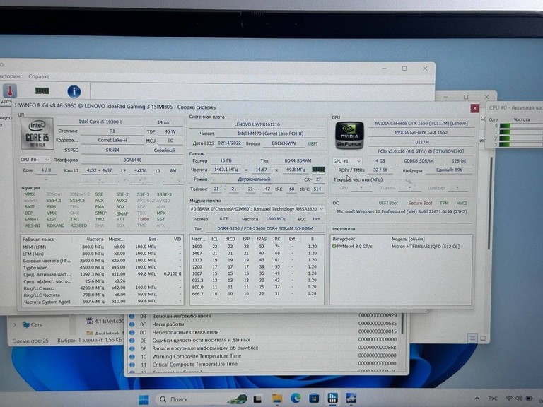The width and height of the screenshot is (543, 407).
Task: Open the battery tray icon
Action: pos(530,399)
